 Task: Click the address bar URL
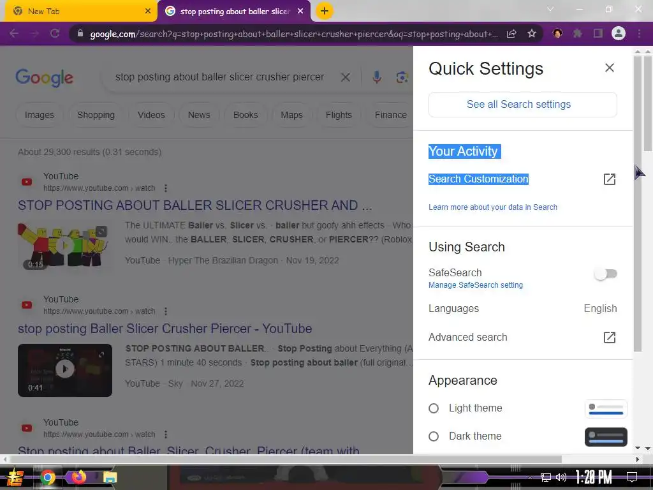pyautogui.click(x=293, y=34)
